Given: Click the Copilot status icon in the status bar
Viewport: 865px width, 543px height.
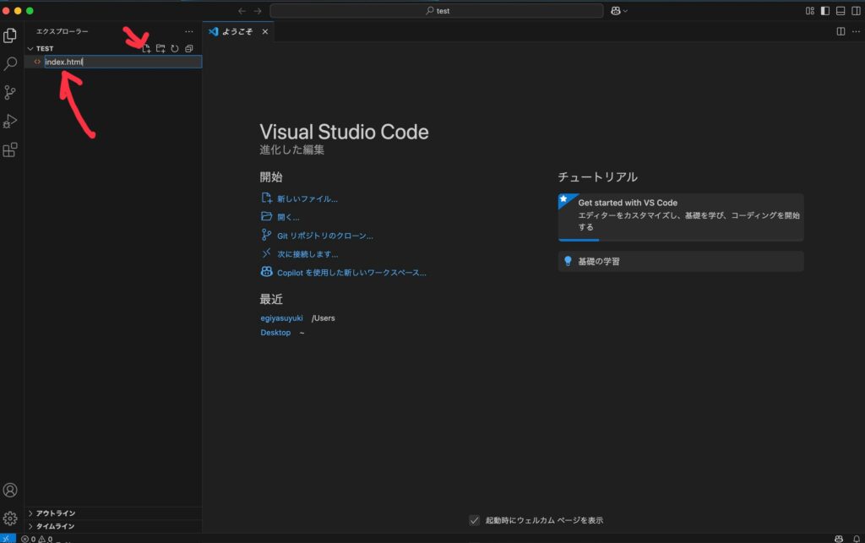Looking at the screenshot, I should (x=839, y=539).
